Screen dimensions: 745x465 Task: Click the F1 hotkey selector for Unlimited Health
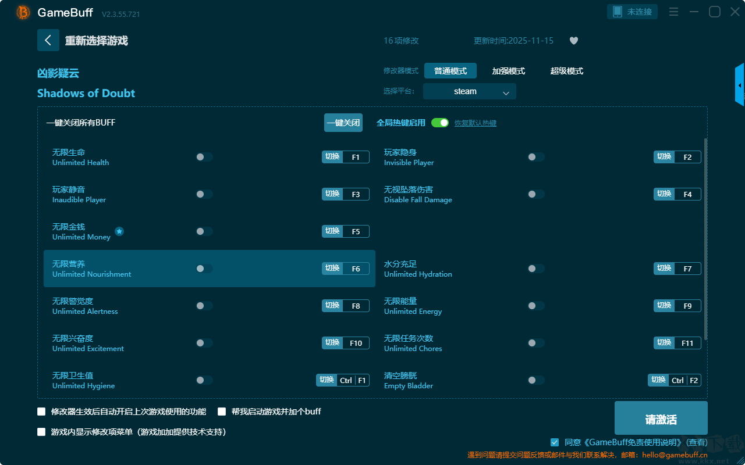pos(356,157)
